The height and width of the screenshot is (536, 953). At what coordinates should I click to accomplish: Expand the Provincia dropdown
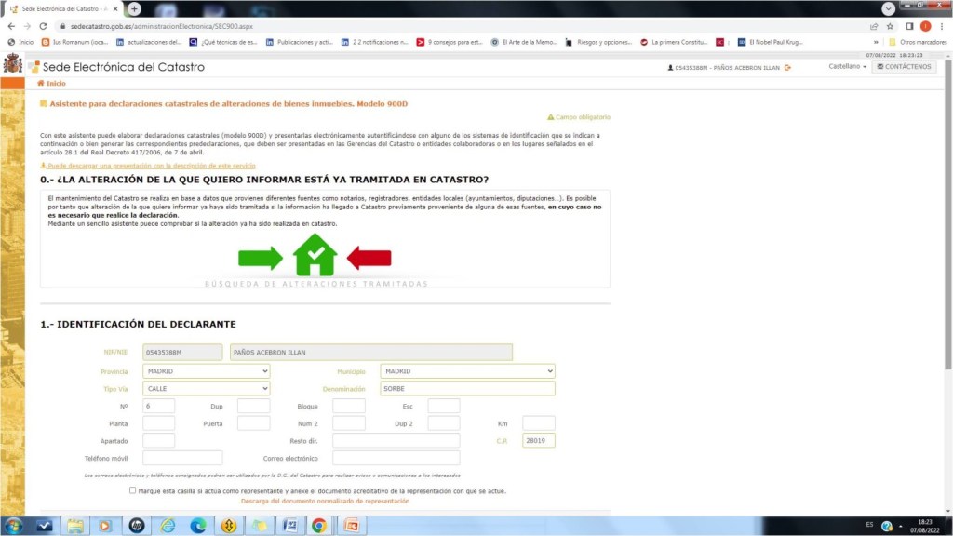[x=206, y=371]
